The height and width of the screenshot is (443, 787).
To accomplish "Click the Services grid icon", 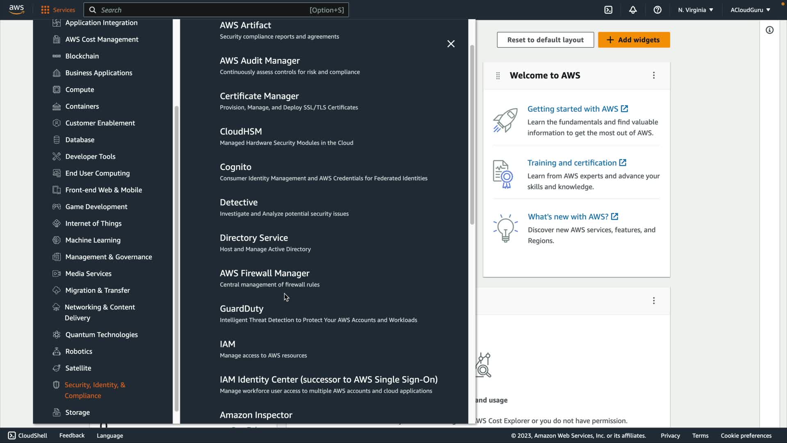I will [x=45, y=10].
